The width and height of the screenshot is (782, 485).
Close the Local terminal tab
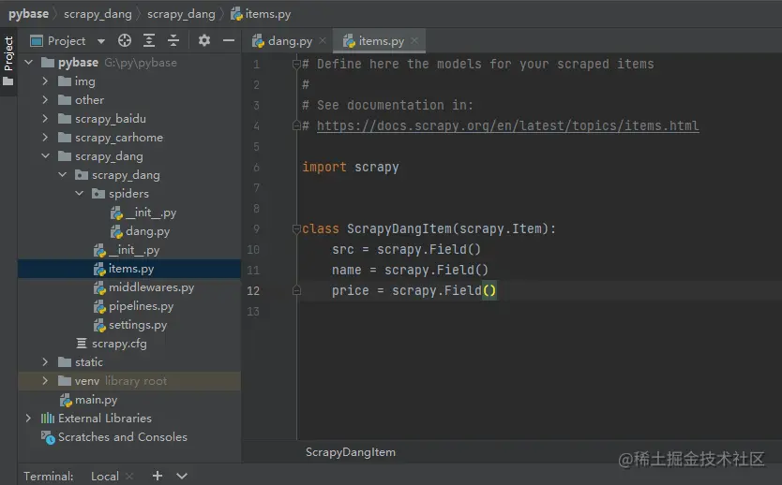pyautogui.click(x=129, y=476)
